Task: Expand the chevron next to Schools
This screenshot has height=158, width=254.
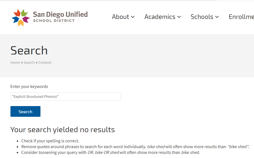Action: click(217, 17)
